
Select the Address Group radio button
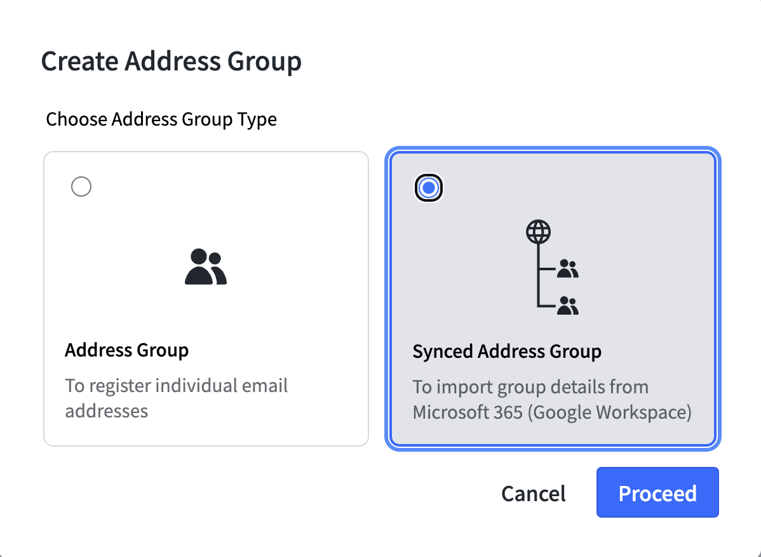81,186
